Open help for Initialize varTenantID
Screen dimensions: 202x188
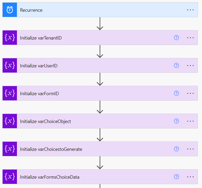(x=176, y=37)
